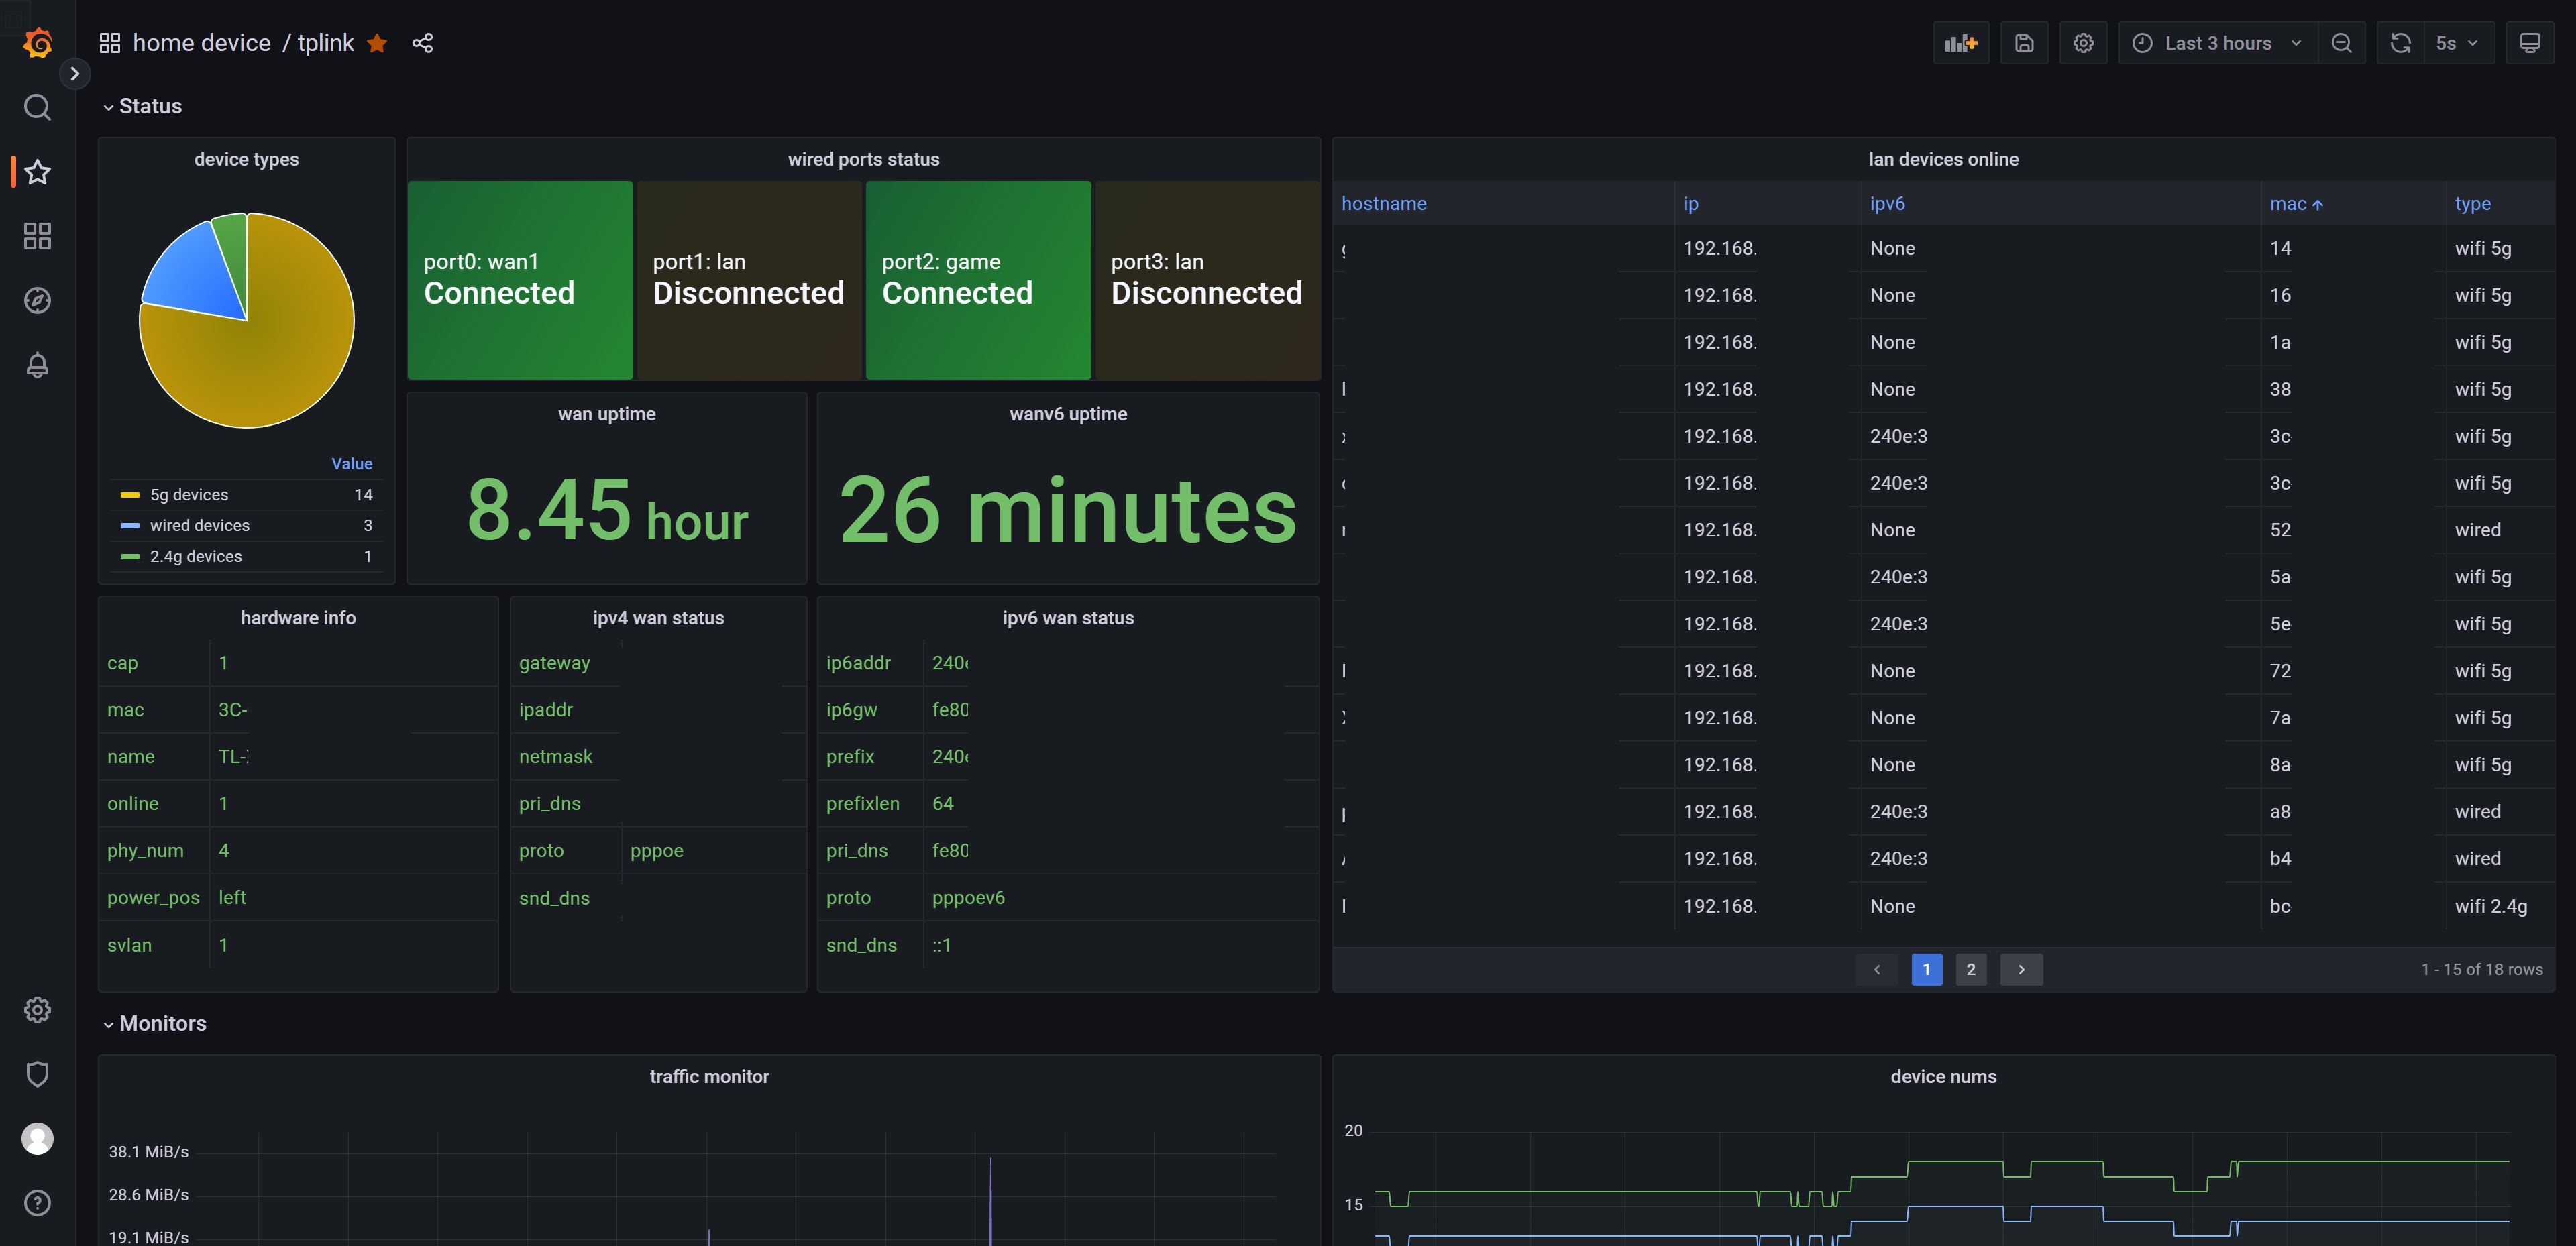This screenshot has height=1246, width=2576.
Task: Open the home device breadcrumb
Action: (x=202, y=42)
